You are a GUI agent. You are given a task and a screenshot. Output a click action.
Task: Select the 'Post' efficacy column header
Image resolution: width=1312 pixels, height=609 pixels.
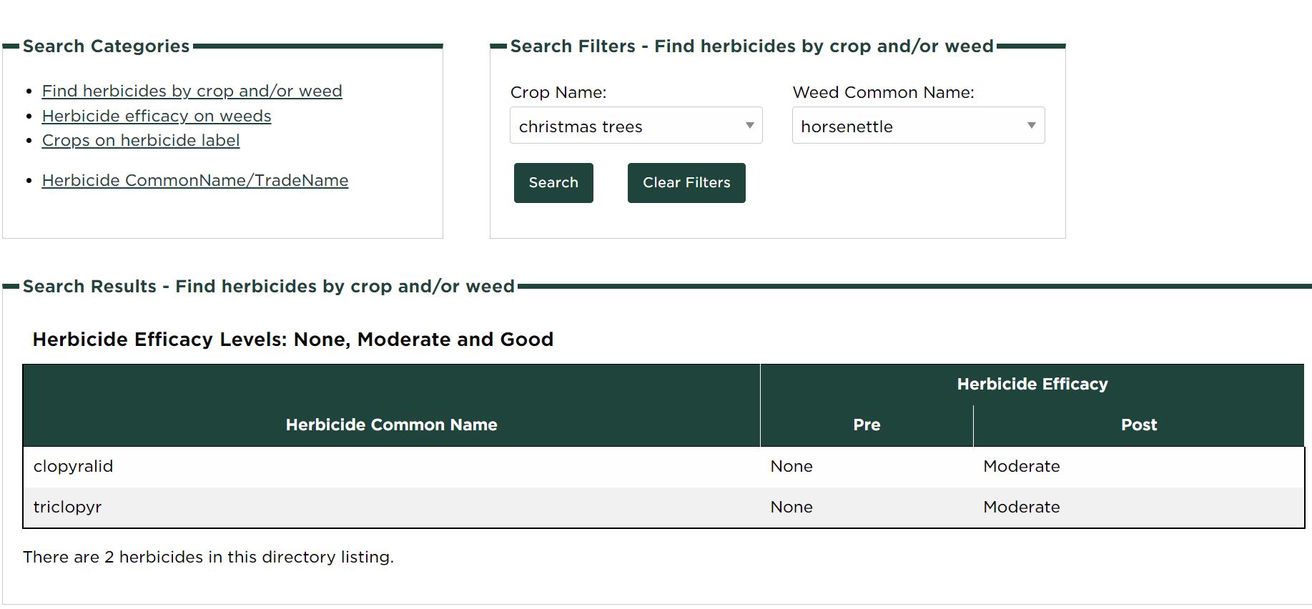point(1138,425)
